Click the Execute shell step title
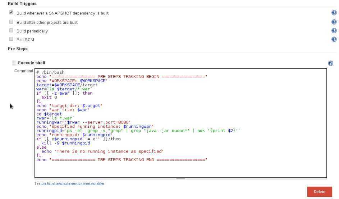 32,63
